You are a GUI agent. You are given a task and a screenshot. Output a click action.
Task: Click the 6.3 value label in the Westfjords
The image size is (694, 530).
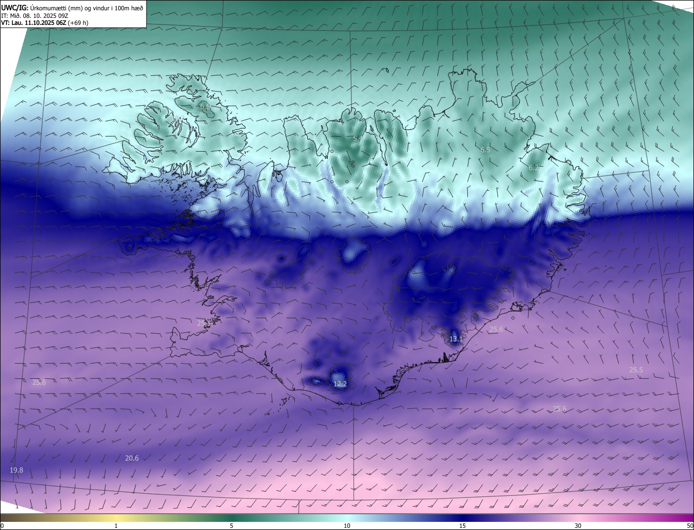click(x=205, y=107)
